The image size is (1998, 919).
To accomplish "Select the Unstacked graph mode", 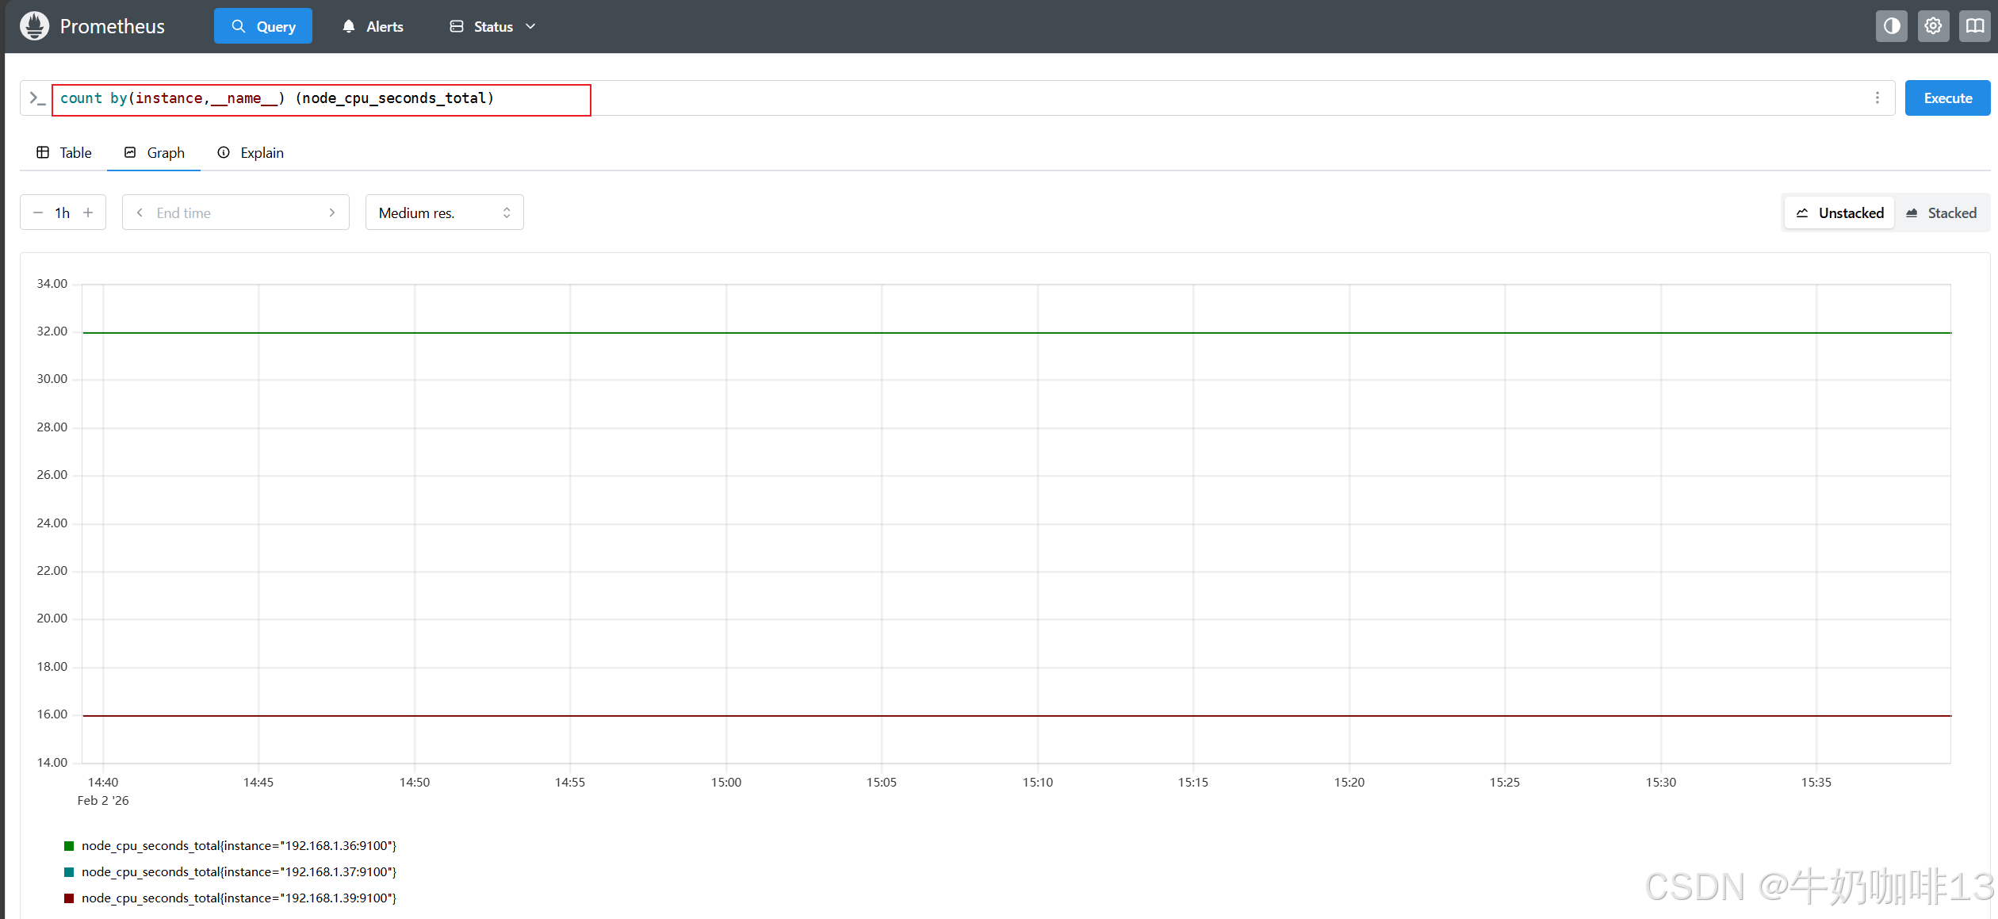I will 1839,213.
